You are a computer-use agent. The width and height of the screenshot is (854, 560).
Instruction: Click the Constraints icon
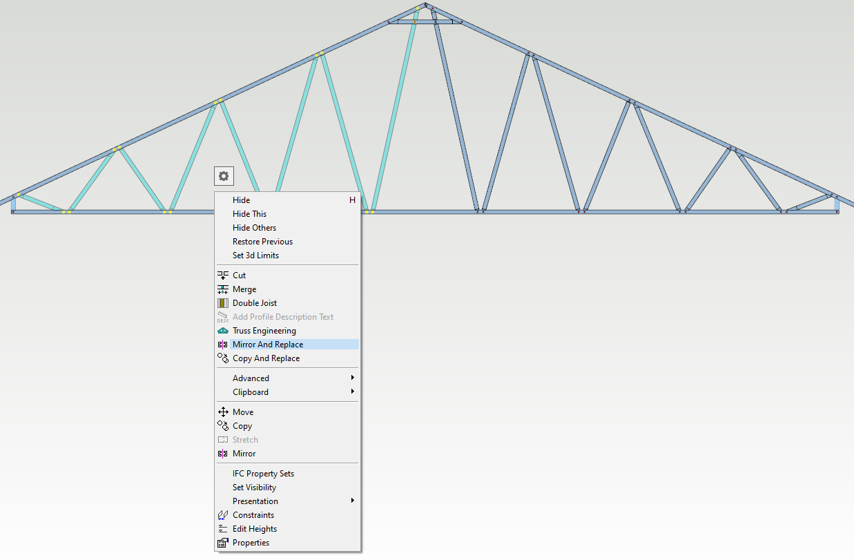point(223,515)
